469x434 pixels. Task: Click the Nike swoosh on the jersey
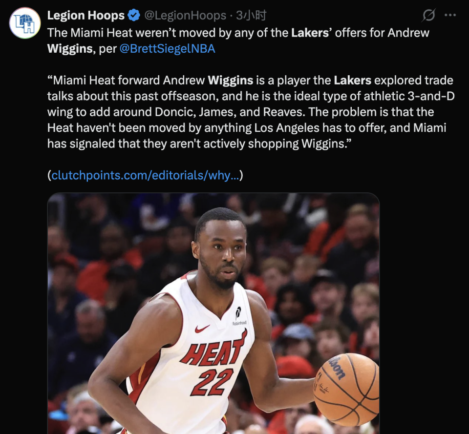[202, 329]
